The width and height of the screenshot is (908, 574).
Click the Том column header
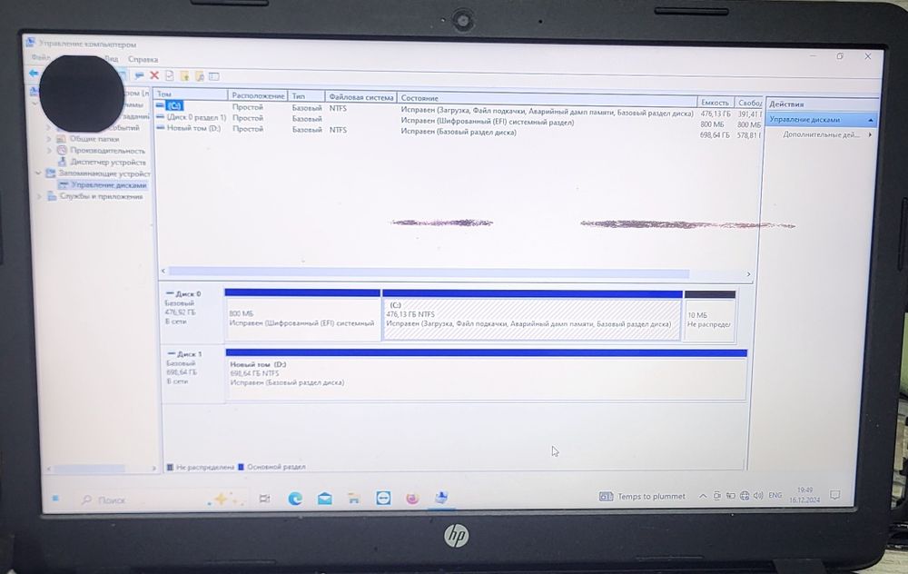tap(191, 94)
